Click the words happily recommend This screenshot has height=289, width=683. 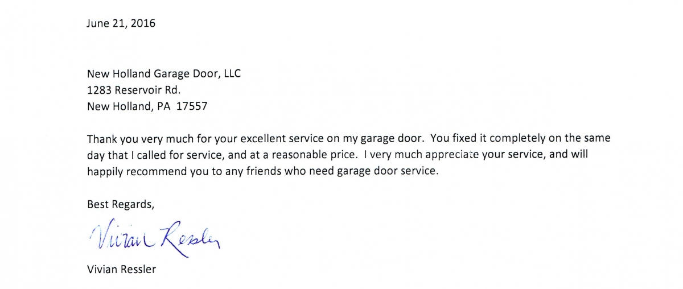click(130, 171)
